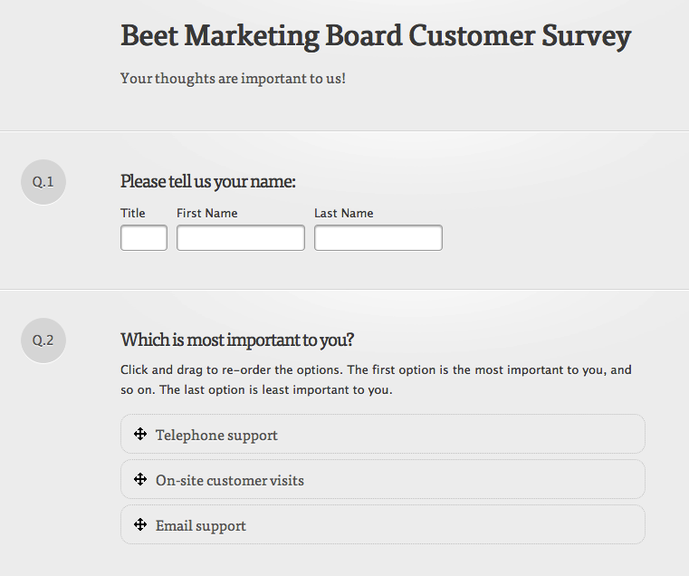Click the 'Please tell us your name:' question
689x576 pixels.
coord(208,181)
